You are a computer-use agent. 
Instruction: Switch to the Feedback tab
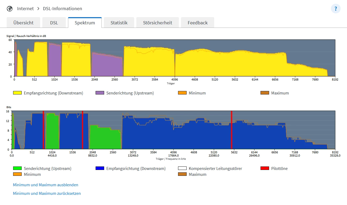(198, 23)
